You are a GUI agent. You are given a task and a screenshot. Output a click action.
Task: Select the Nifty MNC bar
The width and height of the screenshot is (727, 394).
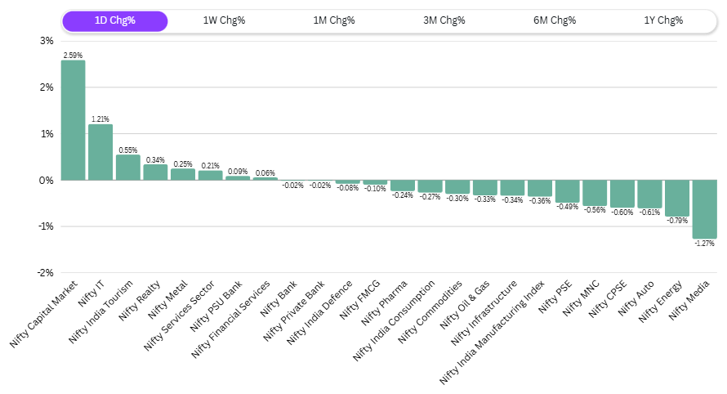click(595, 193)
